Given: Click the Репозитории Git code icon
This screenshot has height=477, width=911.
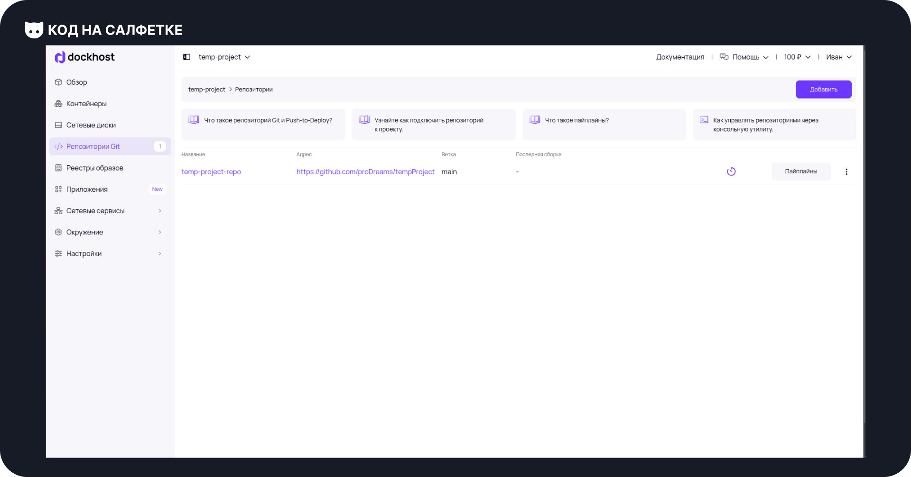Looking at the screenshot, I should (58, 146).
